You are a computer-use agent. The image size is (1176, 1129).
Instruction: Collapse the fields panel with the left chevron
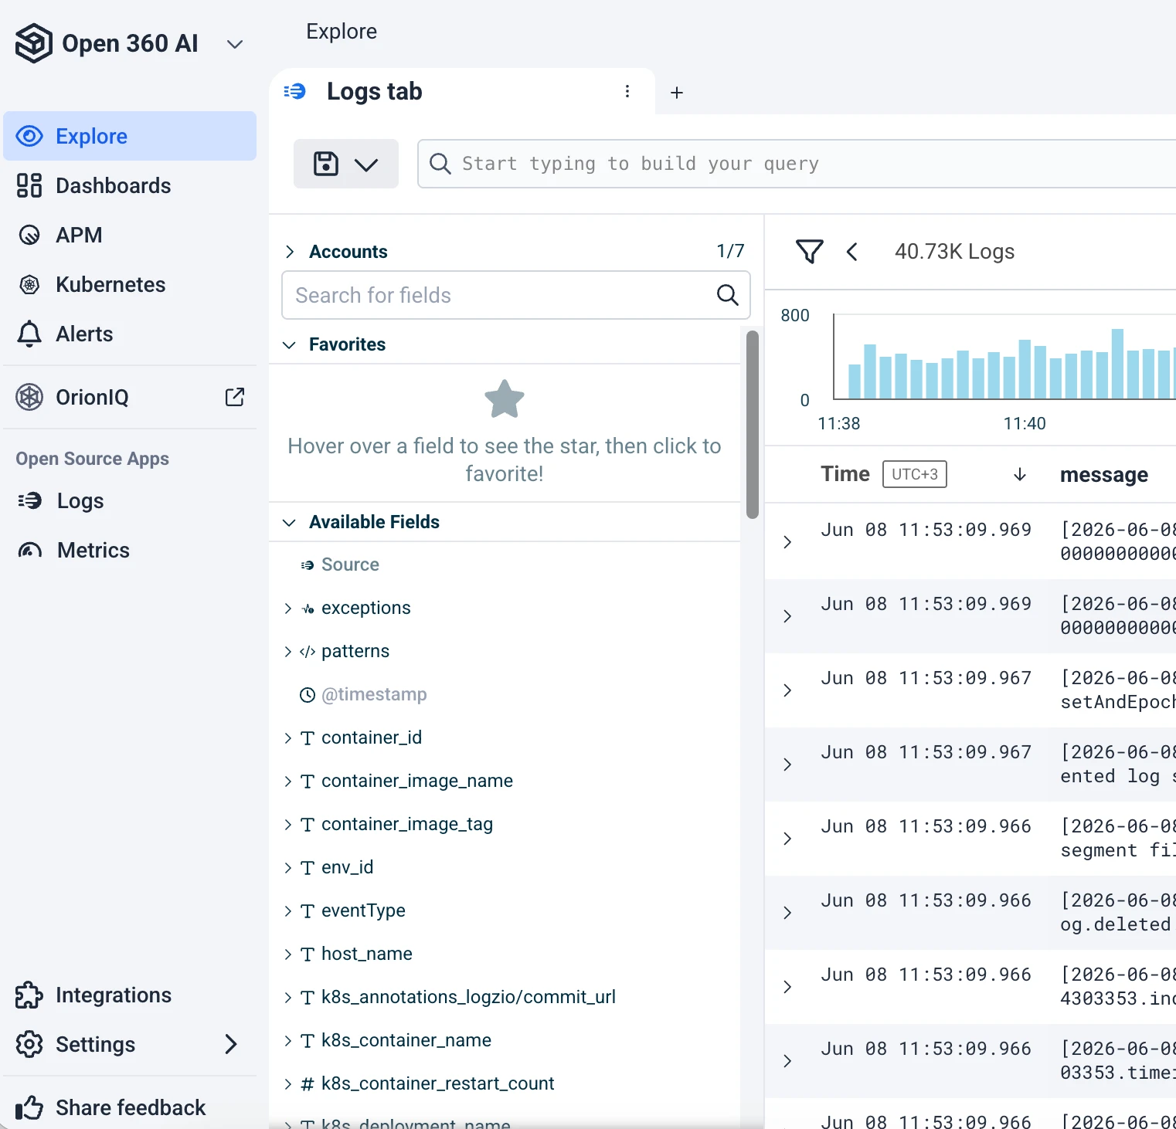point(852,252)
